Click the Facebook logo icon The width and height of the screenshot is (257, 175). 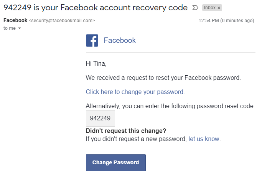coord(92,41)
